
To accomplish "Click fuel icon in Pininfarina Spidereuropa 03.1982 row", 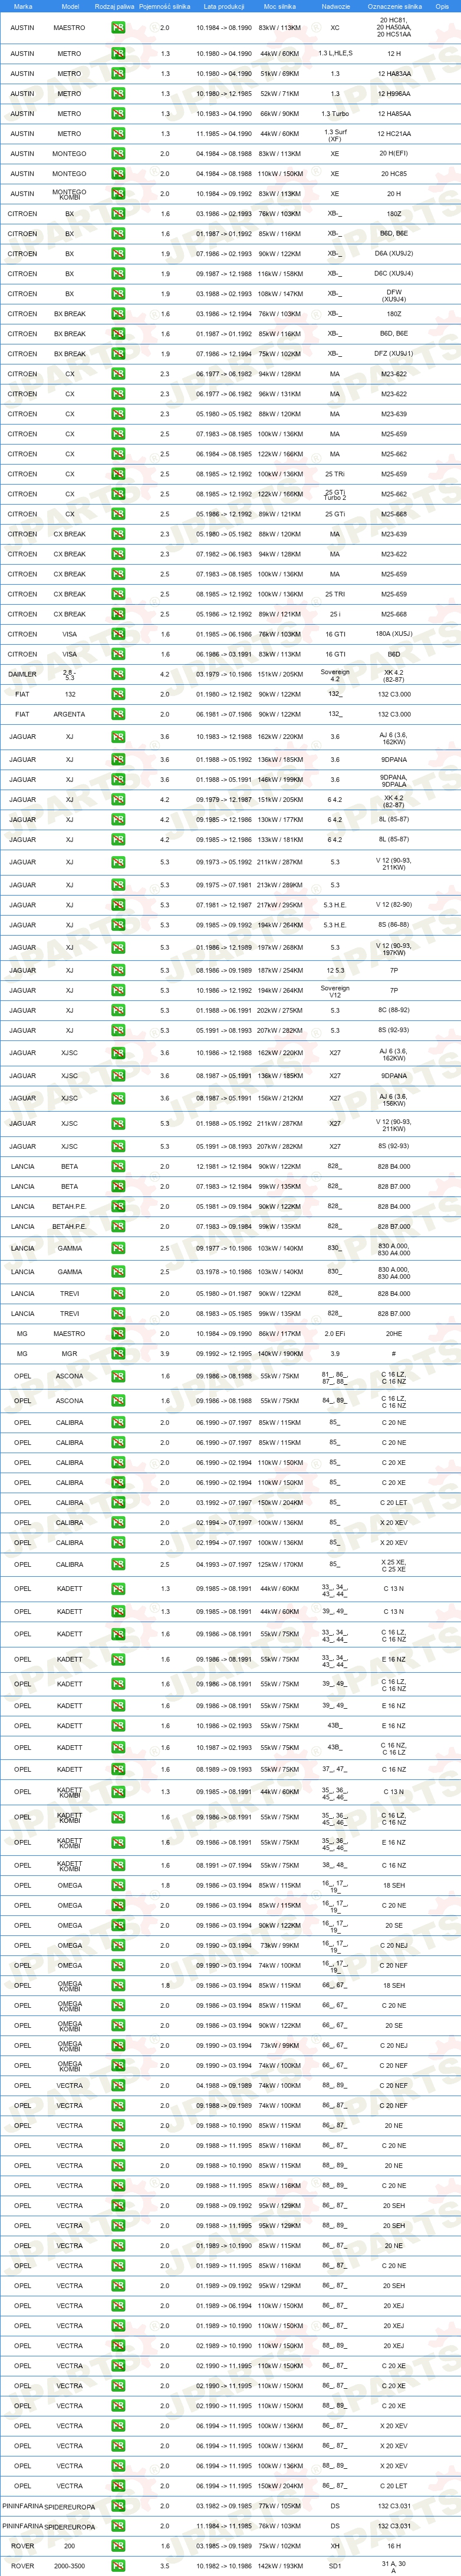I will point(118,2507).
